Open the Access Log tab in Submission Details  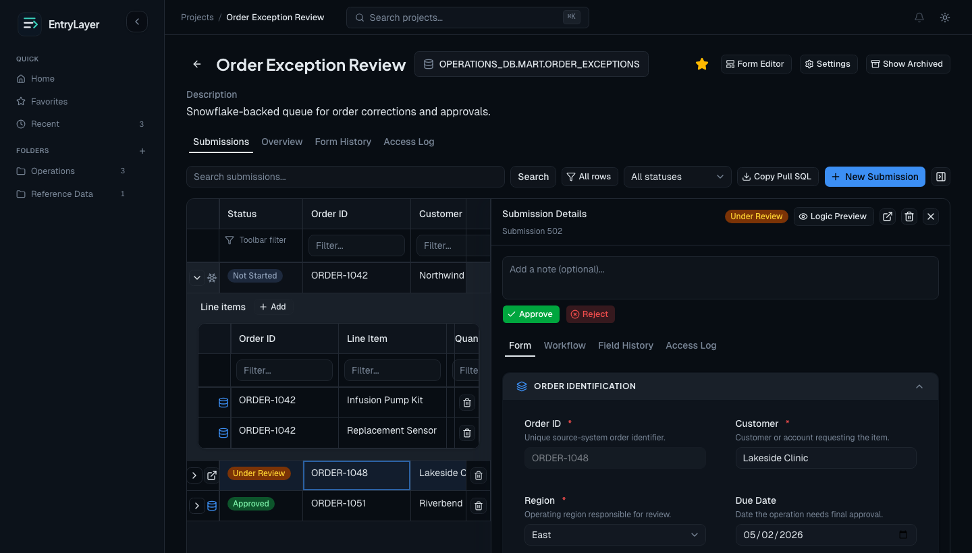691,345
